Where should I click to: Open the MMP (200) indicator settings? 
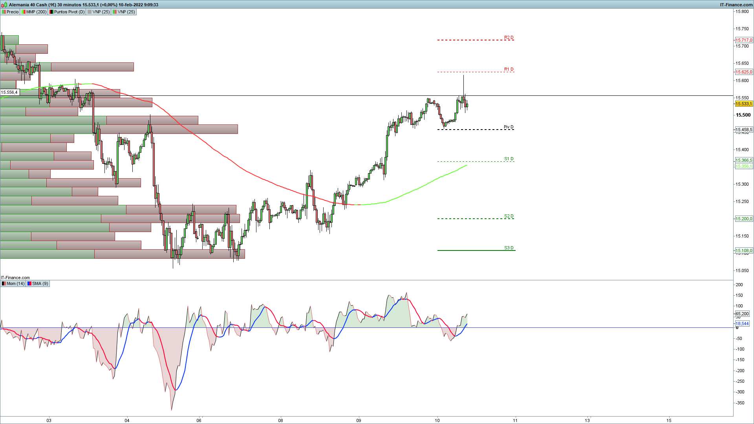(34, 12)
